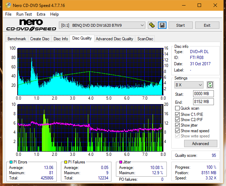This screenshot has height=186, width=226.
Task: Close the Nero CD-DVD Speed window
Action: pos(215,5)
